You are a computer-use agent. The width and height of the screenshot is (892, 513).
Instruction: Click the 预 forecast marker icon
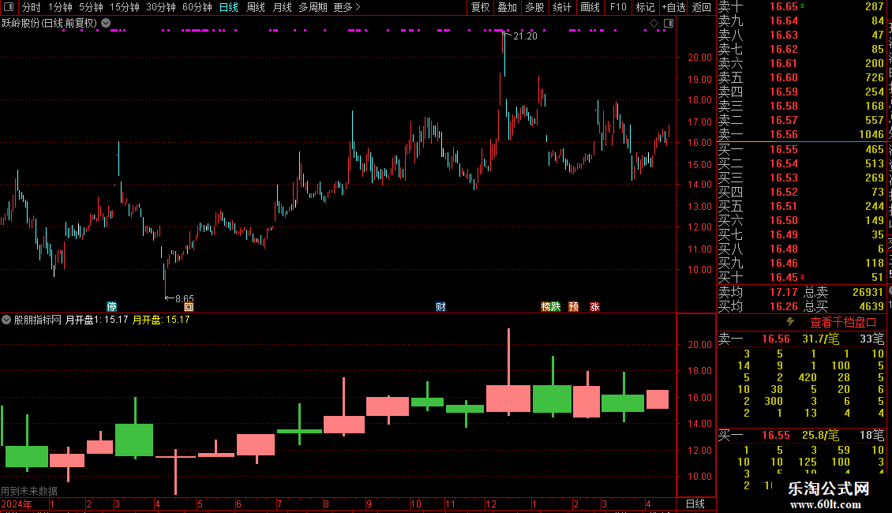coord(573,306)
